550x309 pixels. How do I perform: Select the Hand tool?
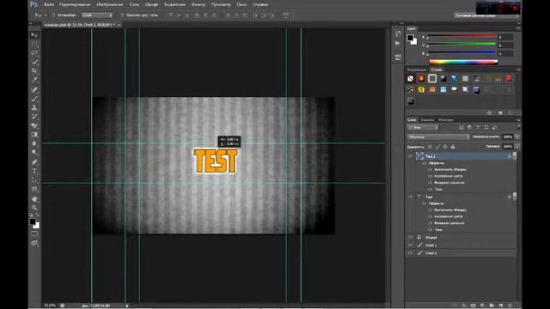pos(34,199)
